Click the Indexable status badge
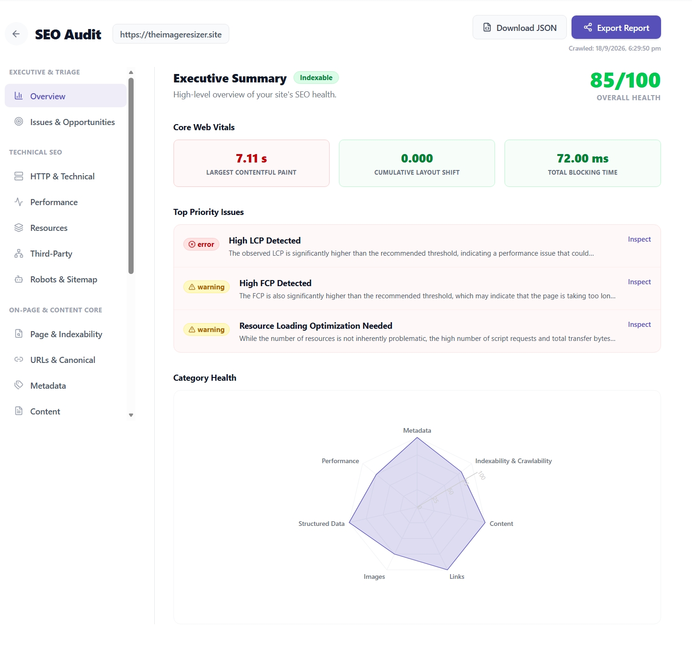The image size is (692, 650). tap(316, 78)
